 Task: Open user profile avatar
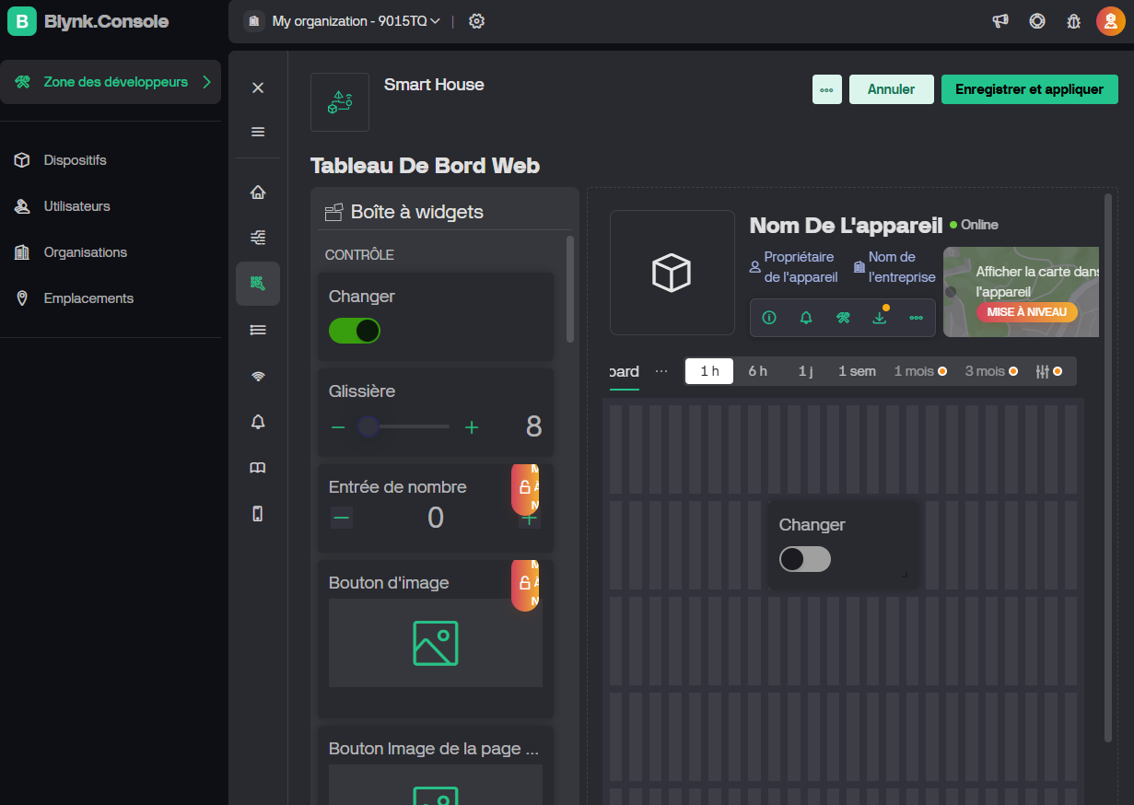click(x=1111, y=21)
